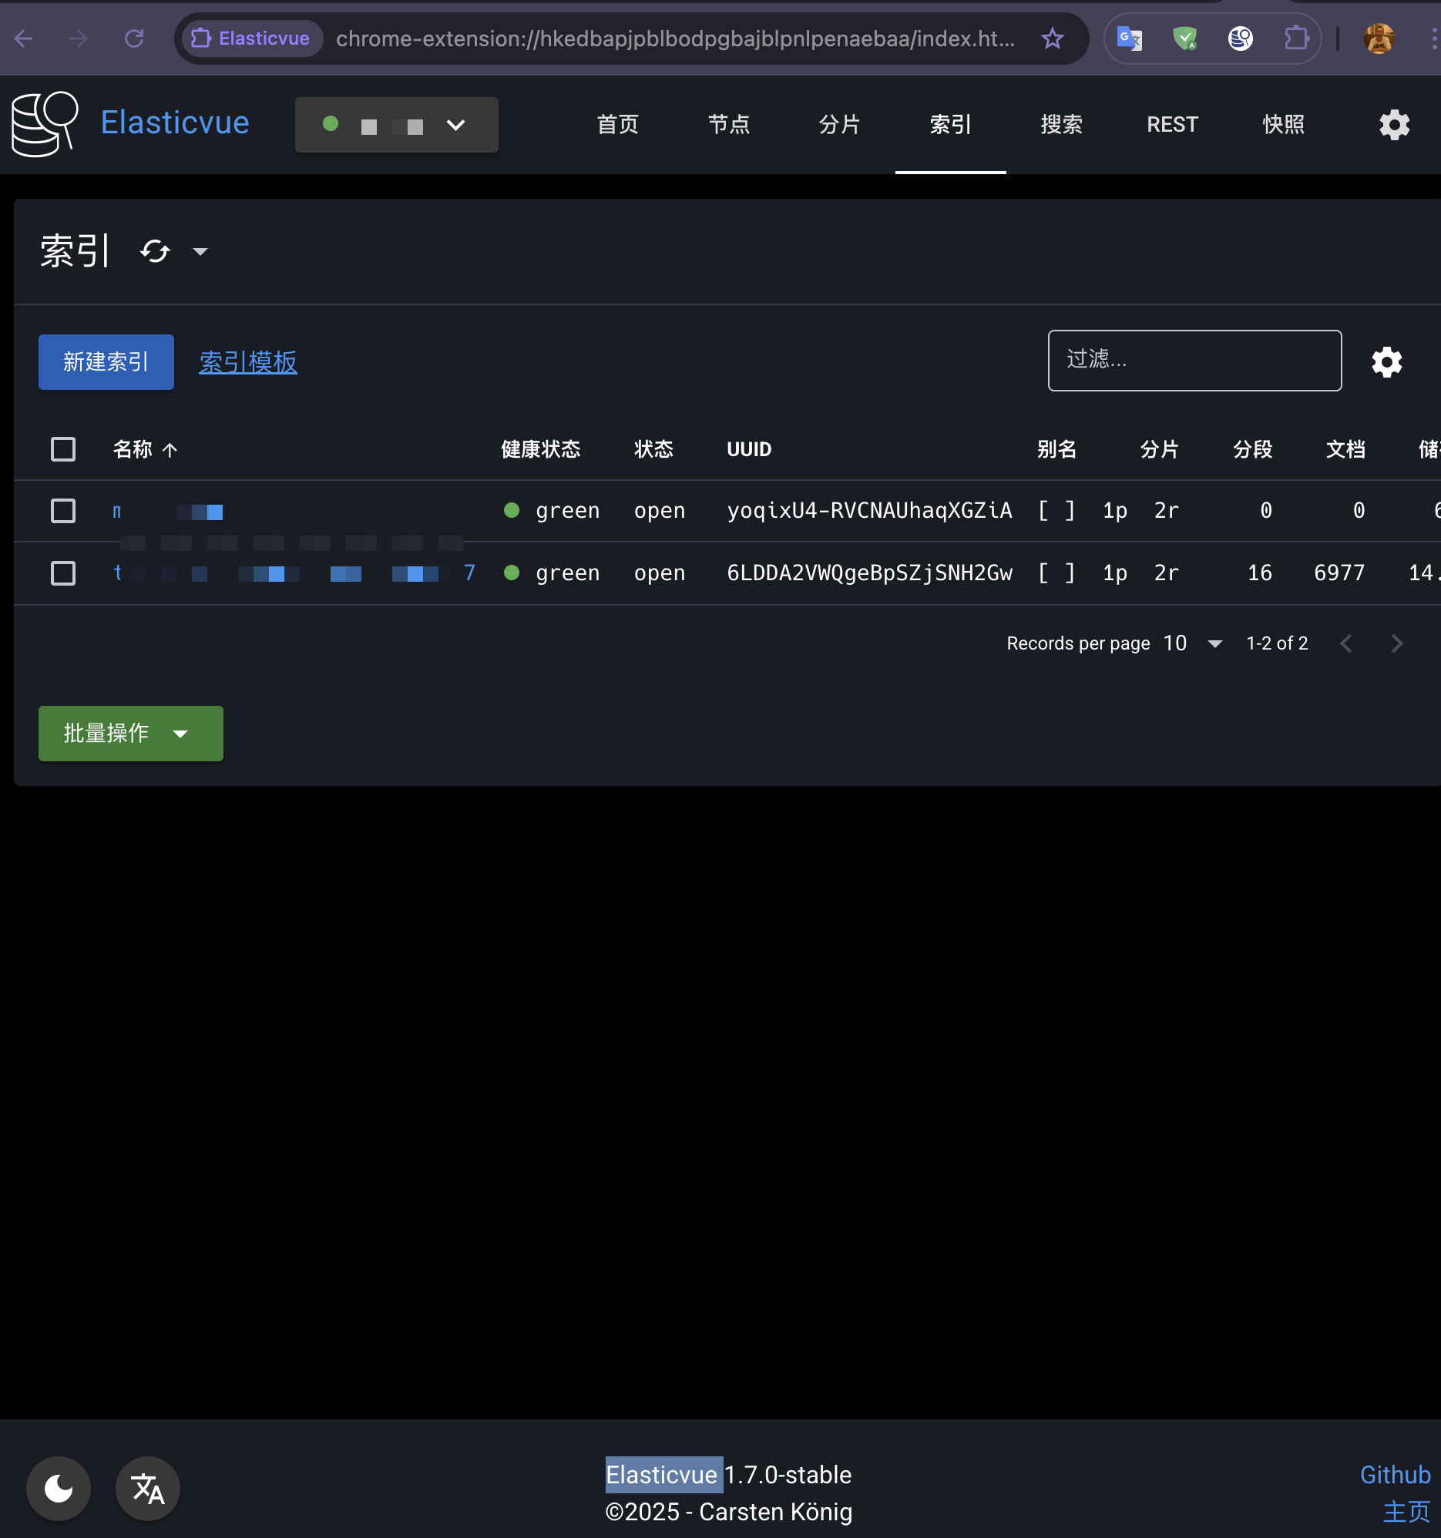Reload the page in browser
Viewport: 1441px width, 1538px height.
tap(135, 38)
